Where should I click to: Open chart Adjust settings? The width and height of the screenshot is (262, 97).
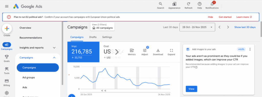click(x=145, y=52)
